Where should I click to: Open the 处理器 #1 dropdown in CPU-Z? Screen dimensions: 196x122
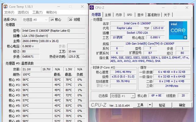point(123,96)
